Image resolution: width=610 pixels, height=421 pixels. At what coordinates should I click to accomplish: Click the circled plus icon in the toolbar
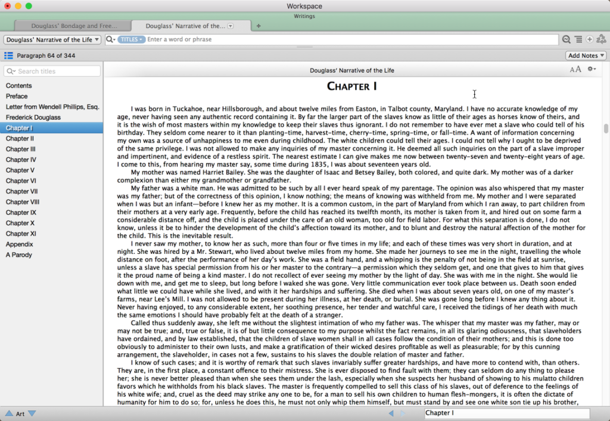tap(589, 39)
